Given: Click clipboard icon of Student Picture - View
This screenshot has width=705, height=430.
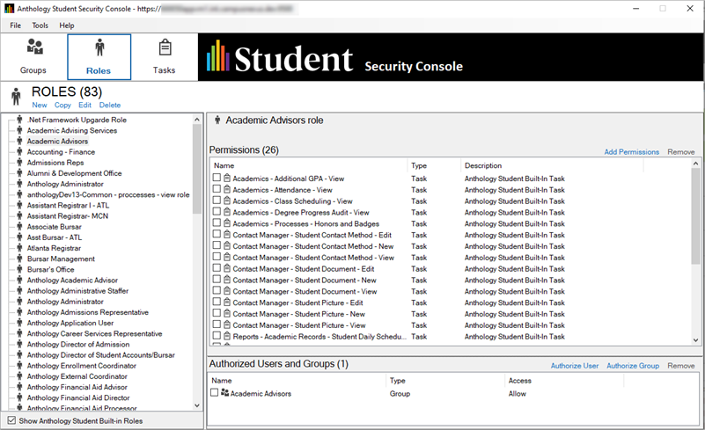Looking at the screenshot, I should click(x=227, y=324).
